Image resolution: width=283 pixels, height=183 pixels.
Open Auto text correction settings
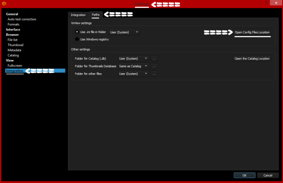pos(22,19)
